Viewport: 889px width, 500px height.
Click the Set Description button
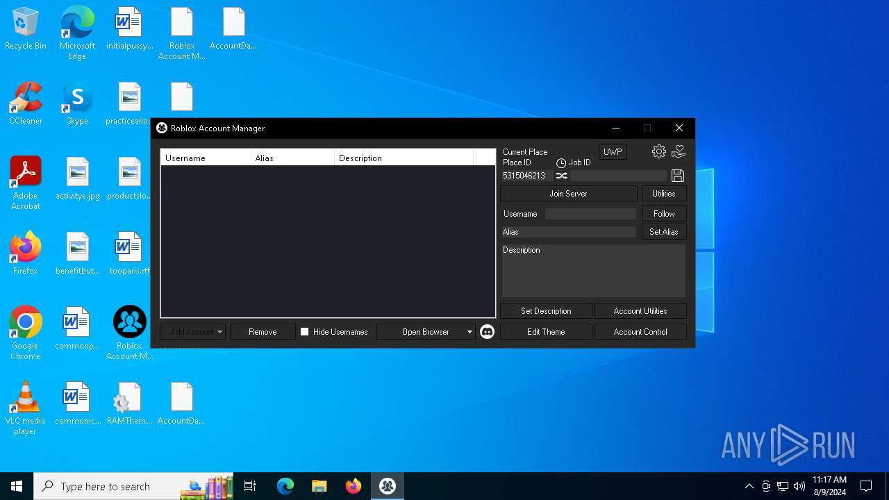546,311
